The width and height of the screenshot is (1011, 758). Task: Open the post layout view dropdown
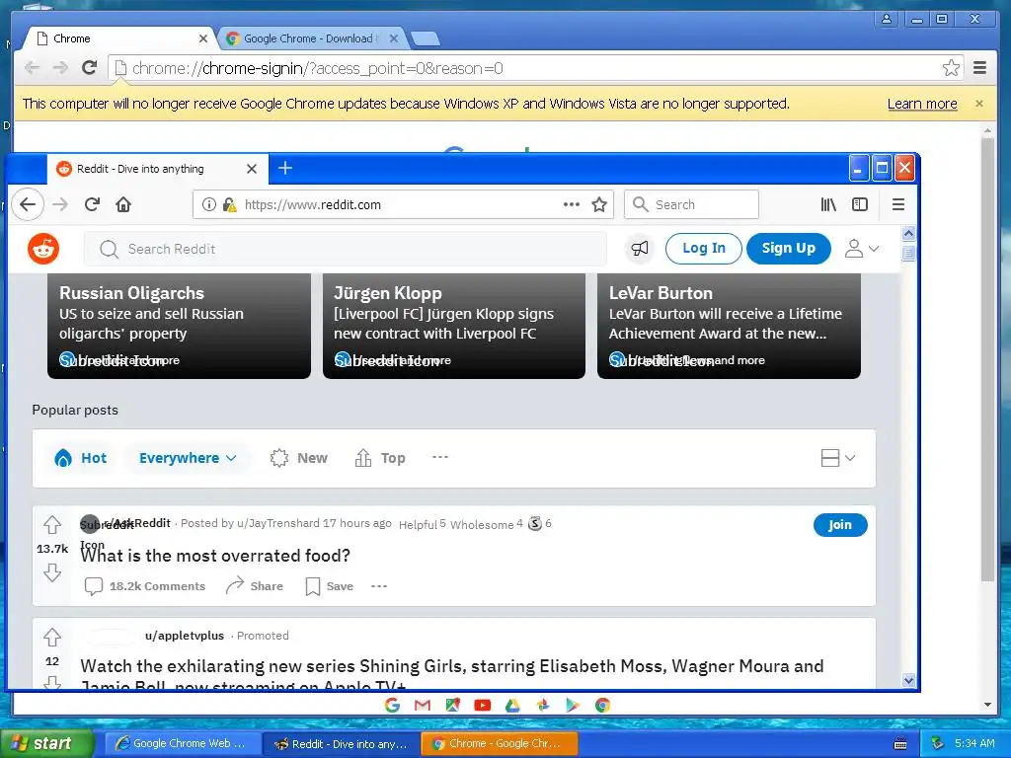pos(838,458)
